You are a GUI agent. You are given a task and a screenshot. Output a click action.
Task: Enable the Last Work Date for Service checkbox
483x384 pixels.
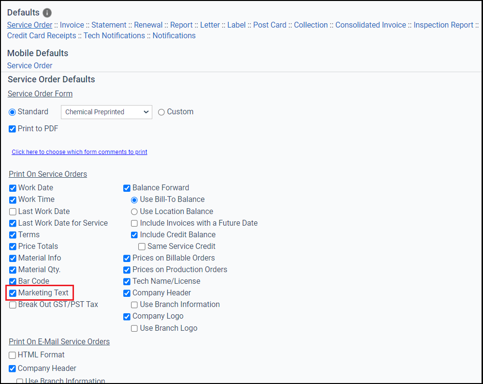click(13, 223)
